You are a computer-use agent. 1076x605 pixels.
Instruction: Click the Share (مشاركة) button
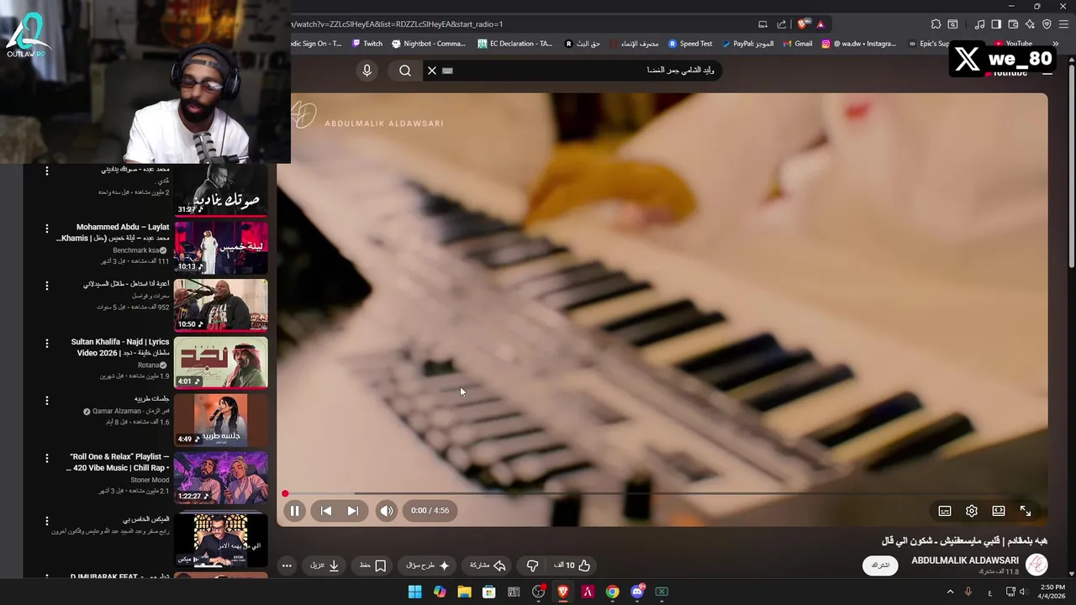tap(488, 566)
